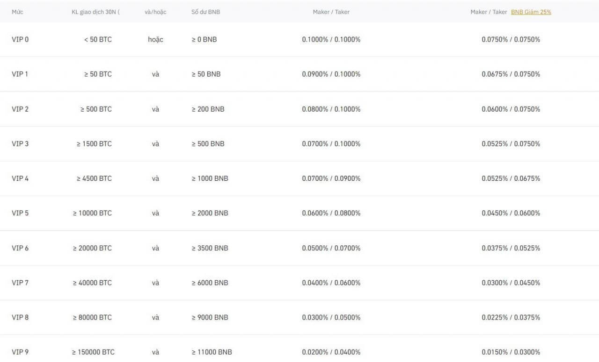Click the '≥ 200 BNB' balance cell
599x362 pixels.
[x=208, y=109]
